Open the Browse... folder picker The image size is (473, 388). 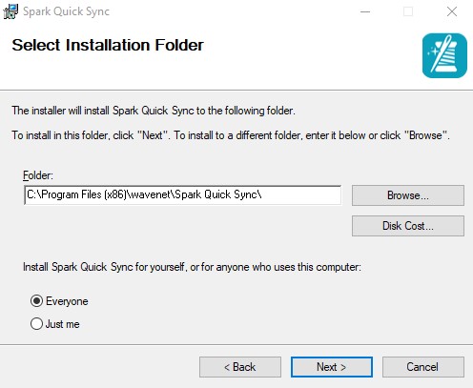coord(408,195)
